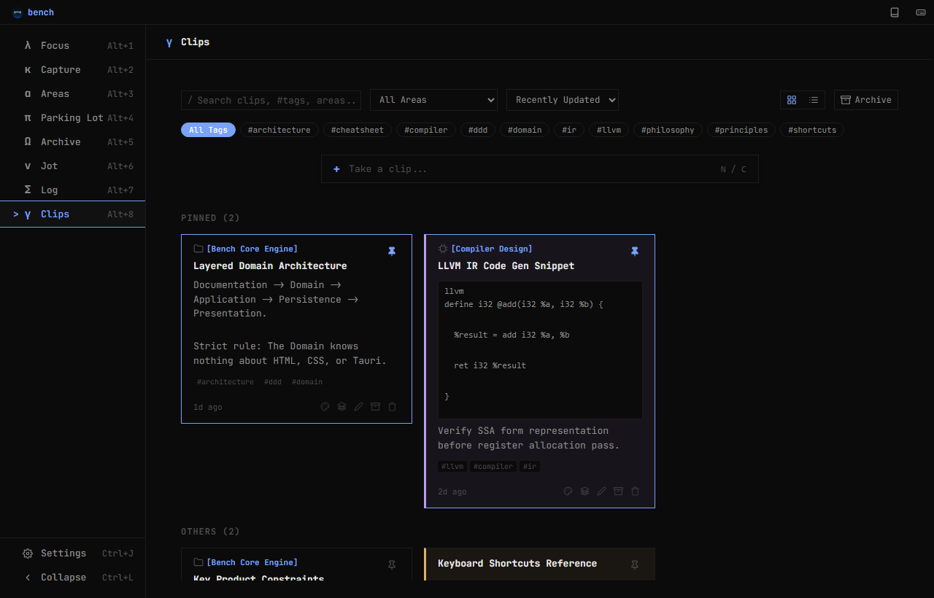Open the Recently Updated sort dropdown

click(x=563, y=100)
